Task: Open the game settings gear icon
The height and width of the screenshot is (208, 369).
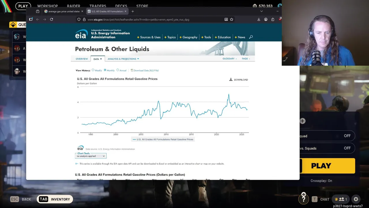Action: (356, 199)
